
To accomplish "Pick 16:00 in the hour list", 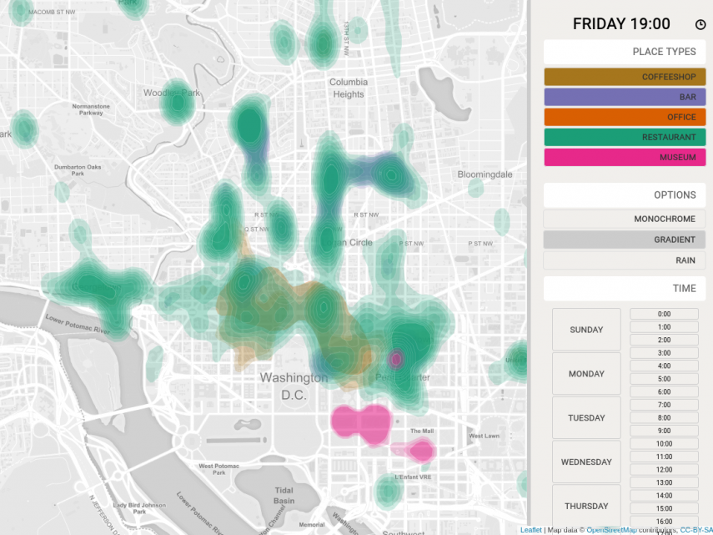I will (x=664, y=522).
